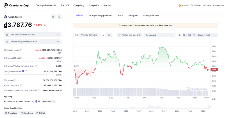Viewport: 226px width, 118px height.
Task: Open Sản phẩm menu
Action: [x=94, y=6]
